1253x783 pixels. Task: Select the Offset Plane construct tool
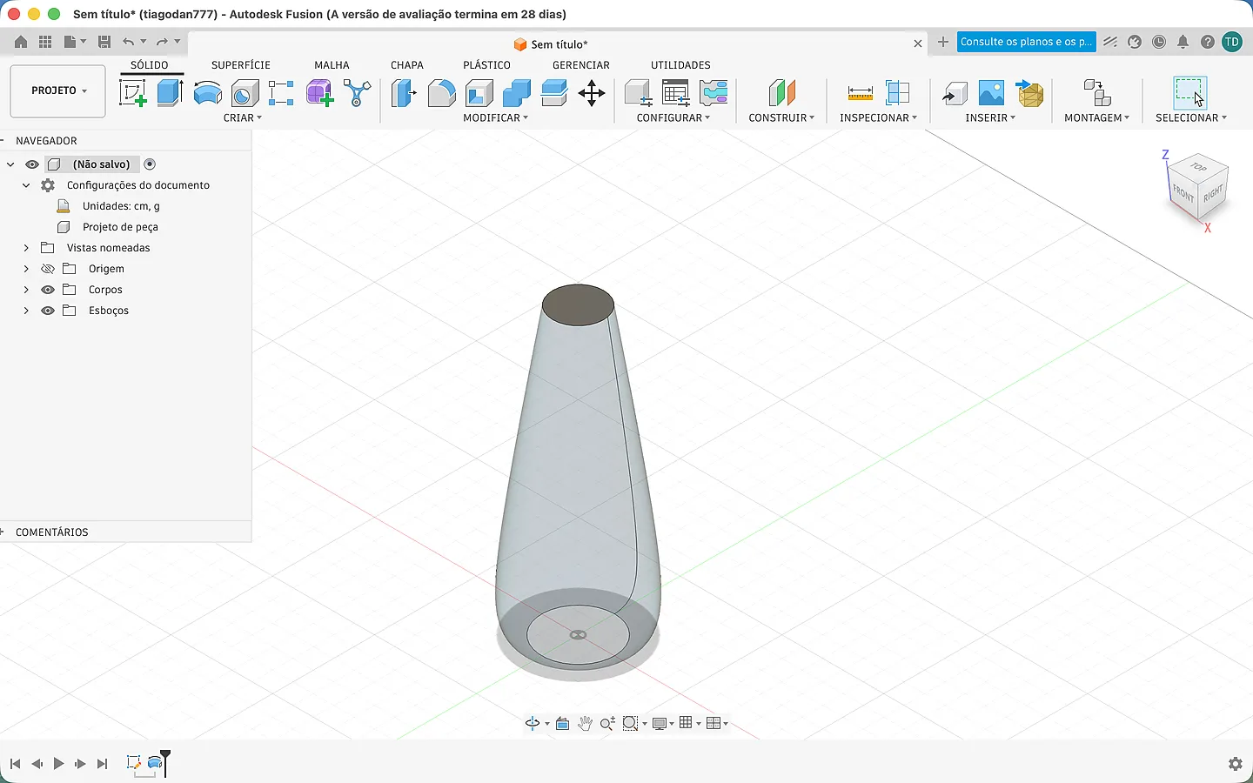point(781,92)
